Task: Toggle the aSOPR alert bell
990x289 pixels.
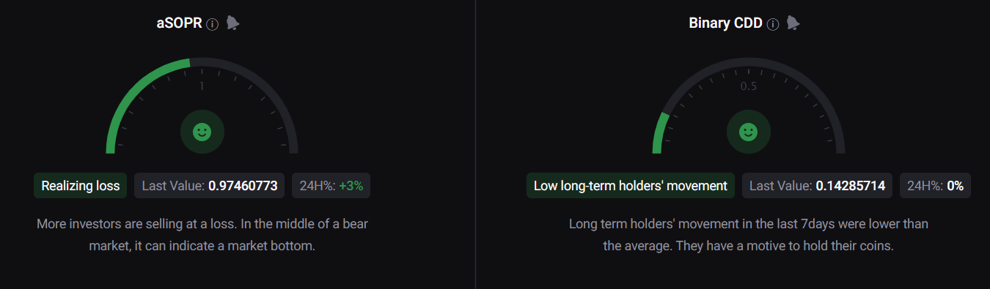Action: coord(232,23)
